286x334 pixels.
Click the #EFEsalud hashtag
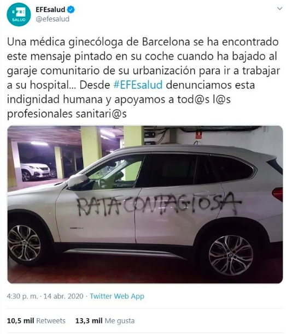(138, 85)
